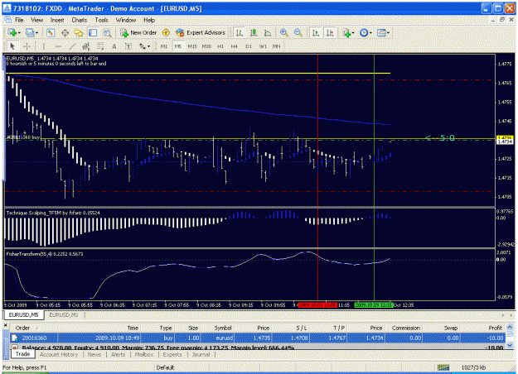Click the green 2009.10.09 time marker
The width and height of the screenshot is (518, 374).
[x=374, y=305]
